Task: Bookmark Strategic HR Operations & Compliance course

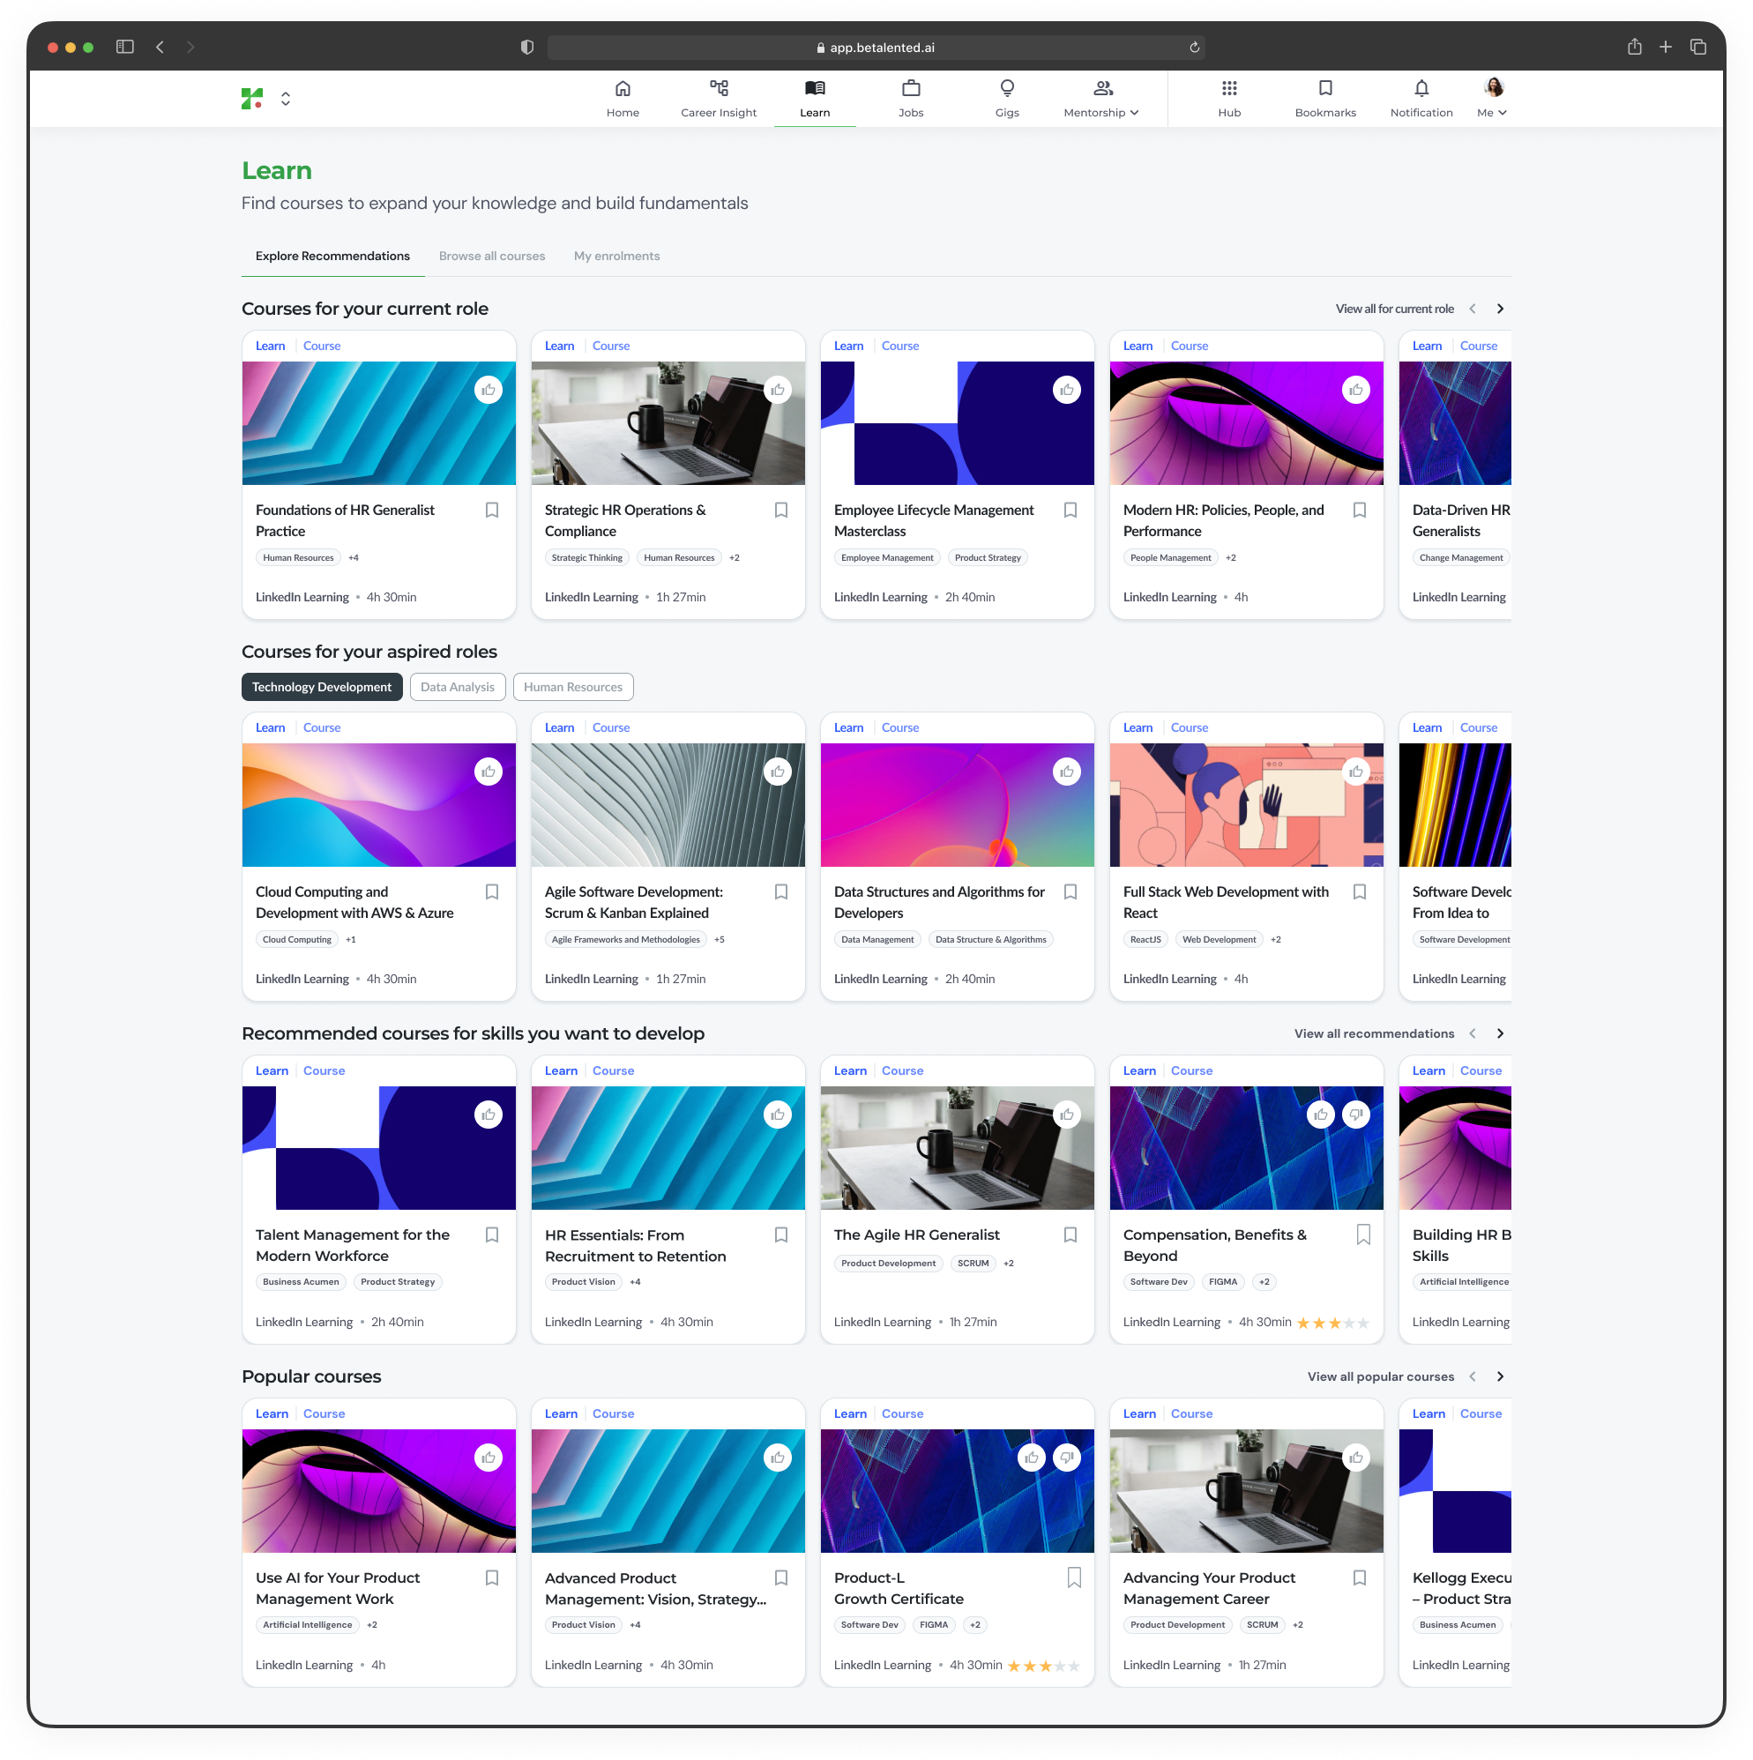Action: (781, 511)
